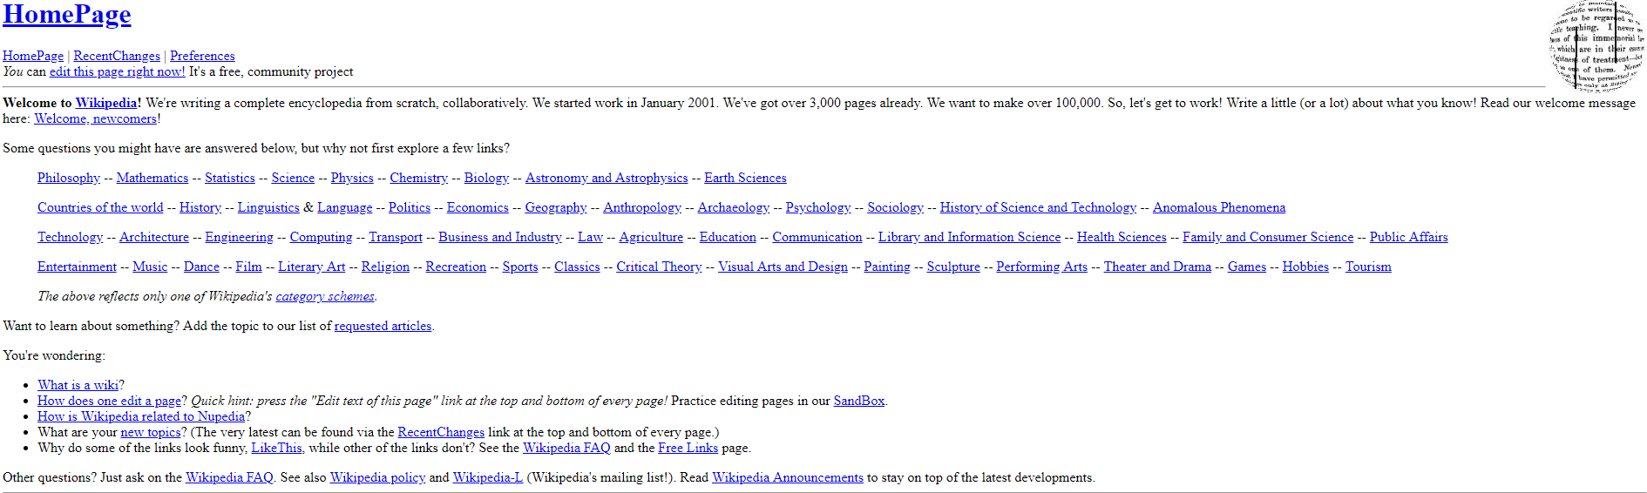Open the italic 'category schemes' link
The image size is (1647, 493).
(325, 296)
